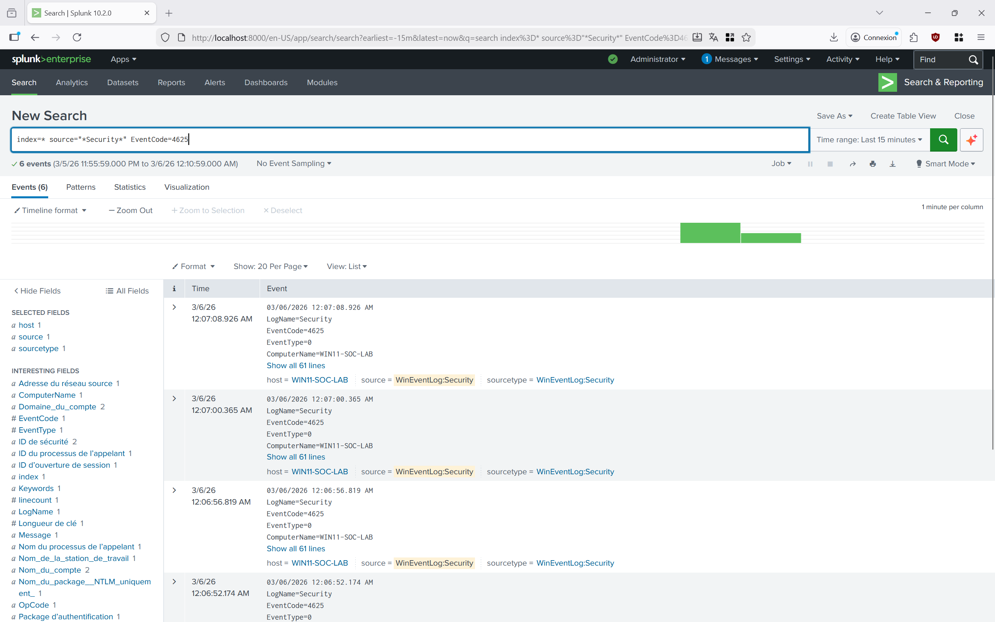995x622 pixels.
Task: Click Show all 61 lines in first event
Action: [295, 365]
